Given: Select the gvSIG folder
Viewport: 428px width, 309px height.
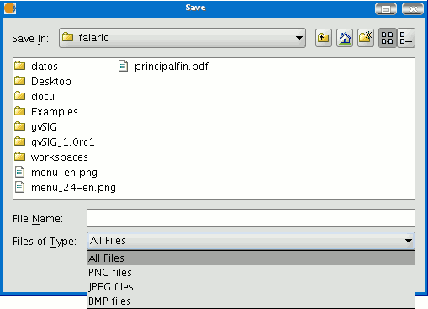Looking at the screenshot, I should [36, 127].
